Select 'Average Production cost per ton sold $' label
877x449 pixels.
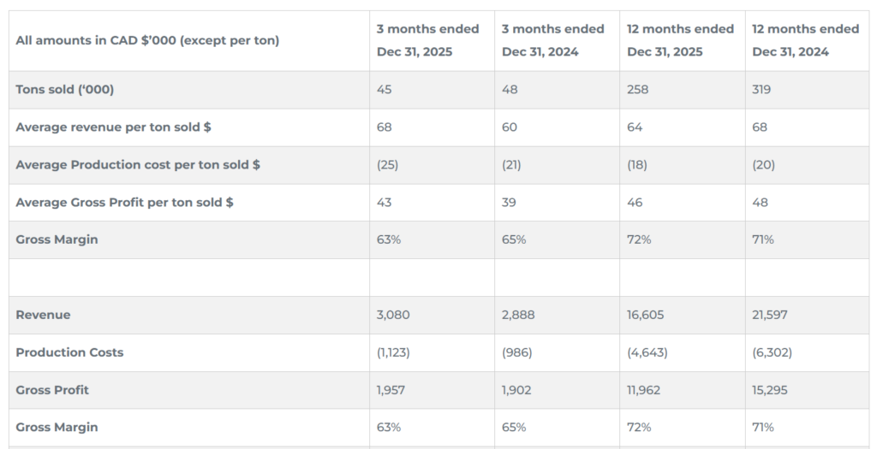click(138, 165)
